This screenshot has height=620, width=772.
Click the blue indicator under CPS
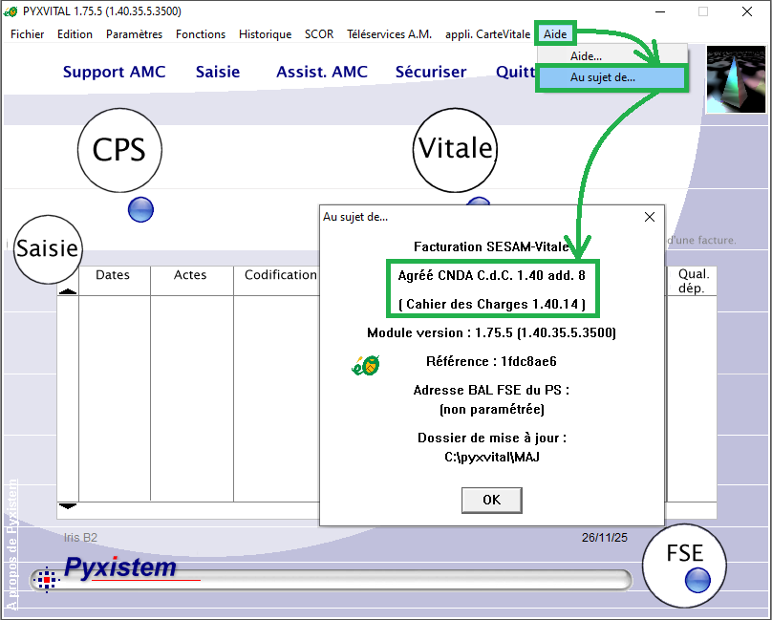tap(140, 209)
